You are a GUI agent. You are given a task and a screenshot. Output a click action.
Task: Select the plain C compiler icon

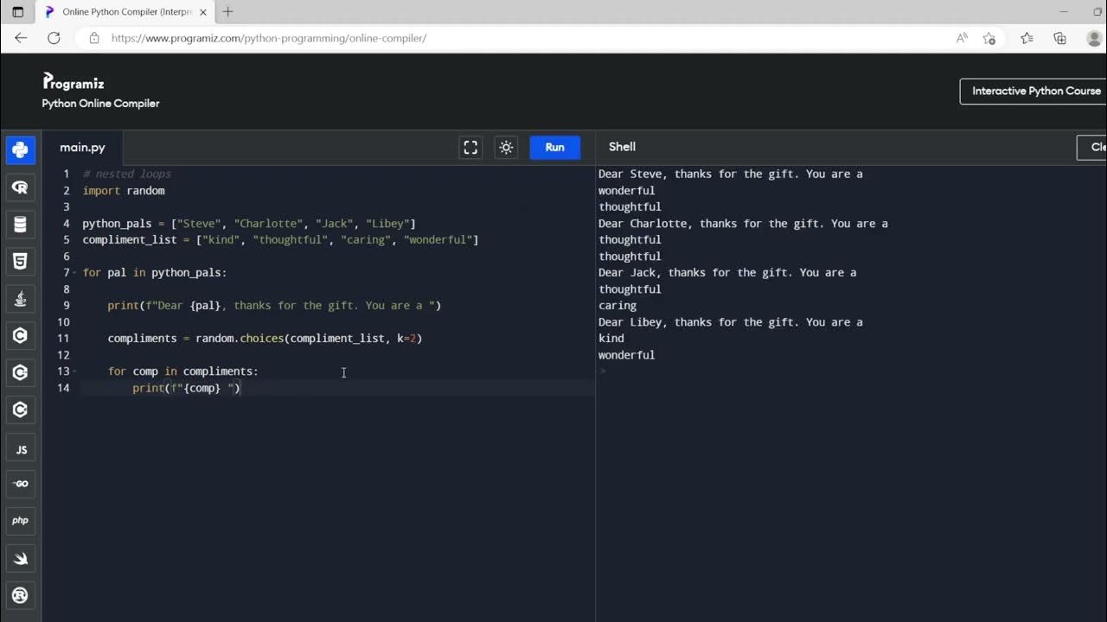click(21, 335)
